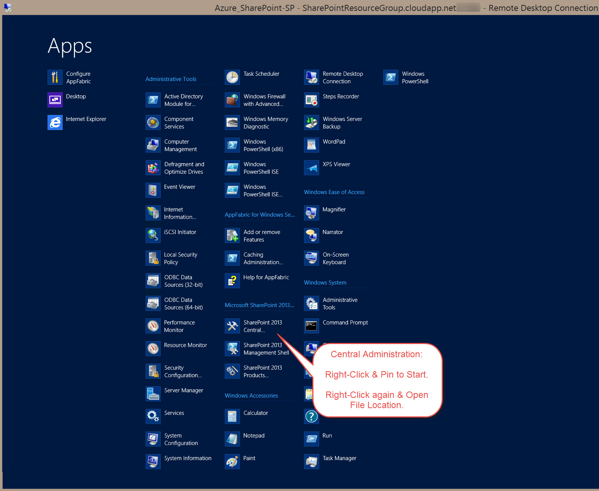Click the ODBC Data Sources (64-bit) label
The width and height of the screenshot is (599, 491).
click(x=183, y=304)
